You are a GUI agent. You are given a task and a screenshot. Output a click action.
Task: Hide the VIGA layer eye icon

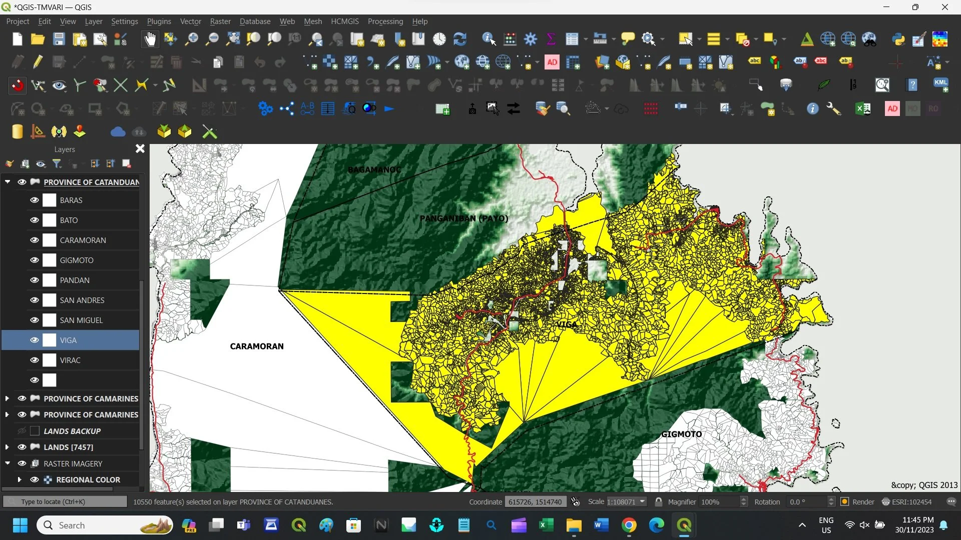pos(34,340)
